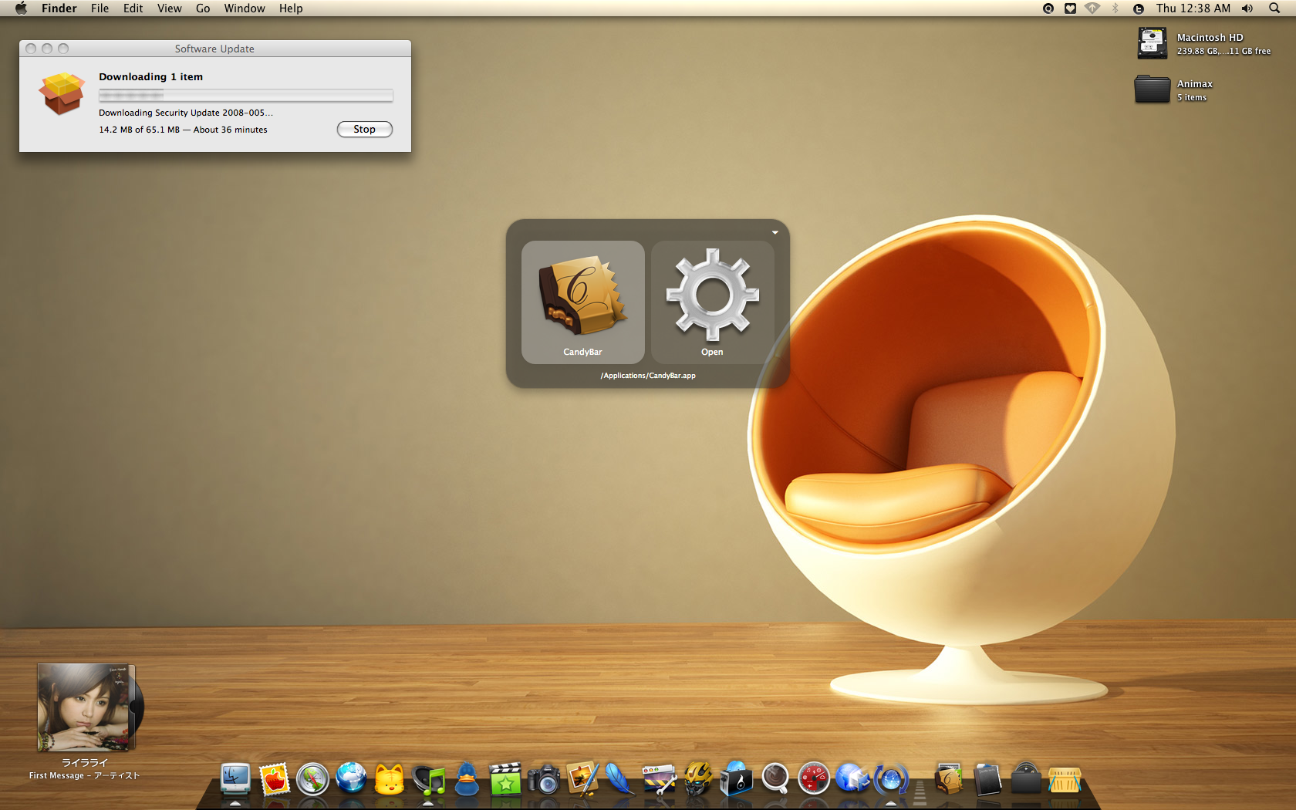Open the Finder menu

[x=59, y=8]
